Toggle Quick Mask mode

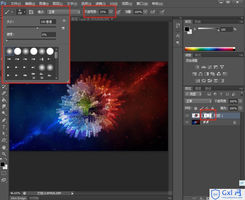(4, 173)
